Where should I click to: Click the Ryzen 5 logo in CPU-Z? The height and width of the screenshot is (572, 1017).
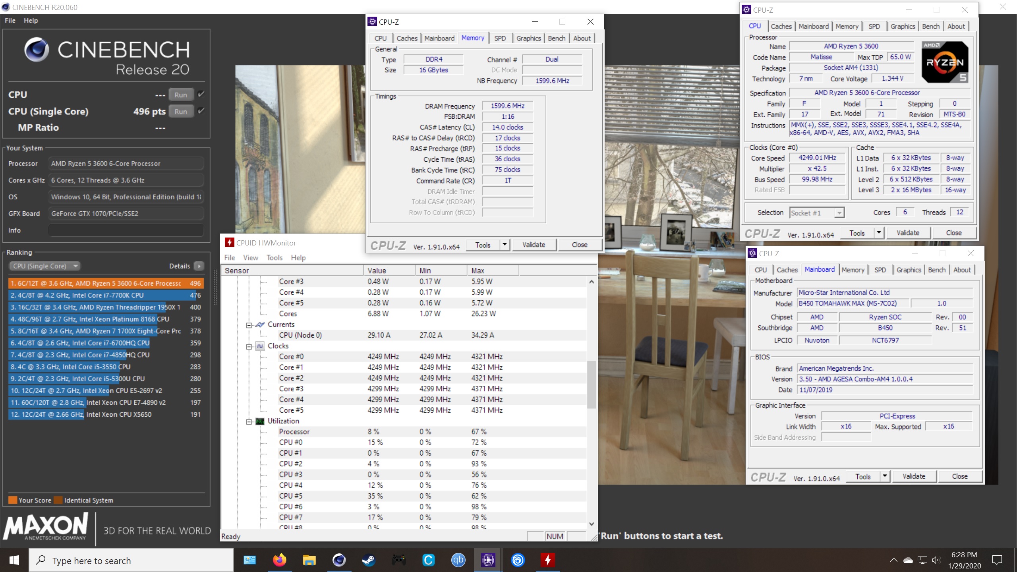[945, 62]
